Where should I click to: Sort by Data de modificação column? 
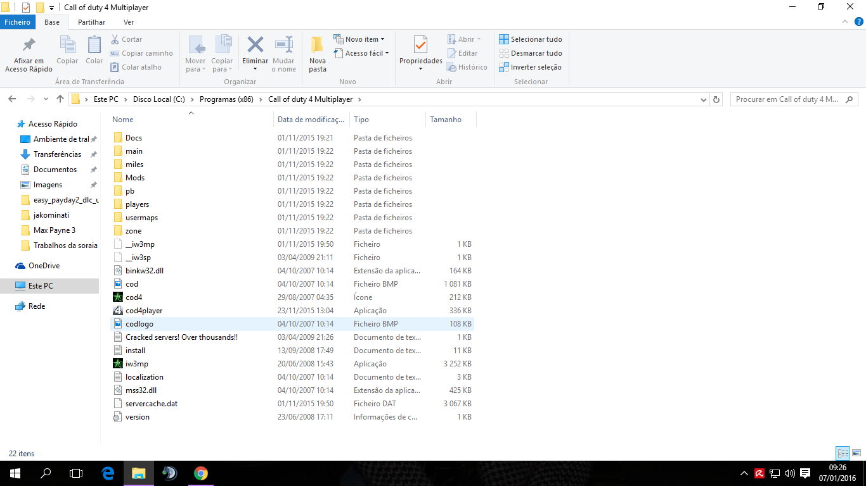pos(312,119)
